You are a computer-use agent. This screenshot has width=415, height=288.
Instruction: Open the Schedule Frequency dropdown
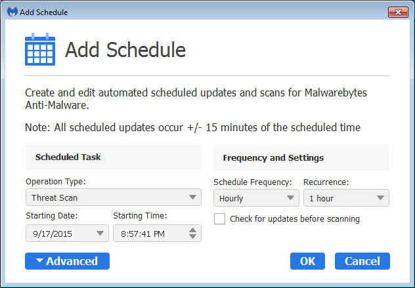coord(256,198)
